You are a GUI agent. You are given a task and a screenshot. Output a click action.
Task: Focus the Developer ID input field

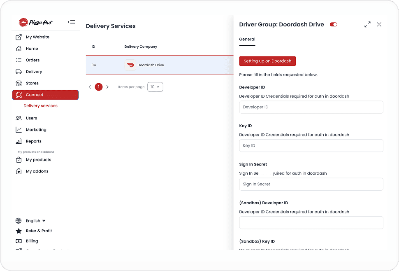click(x=311, y=107)
